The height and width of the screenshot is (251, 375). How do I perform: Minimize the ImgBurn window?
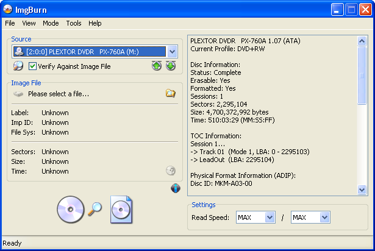click(x=337, y=10)
